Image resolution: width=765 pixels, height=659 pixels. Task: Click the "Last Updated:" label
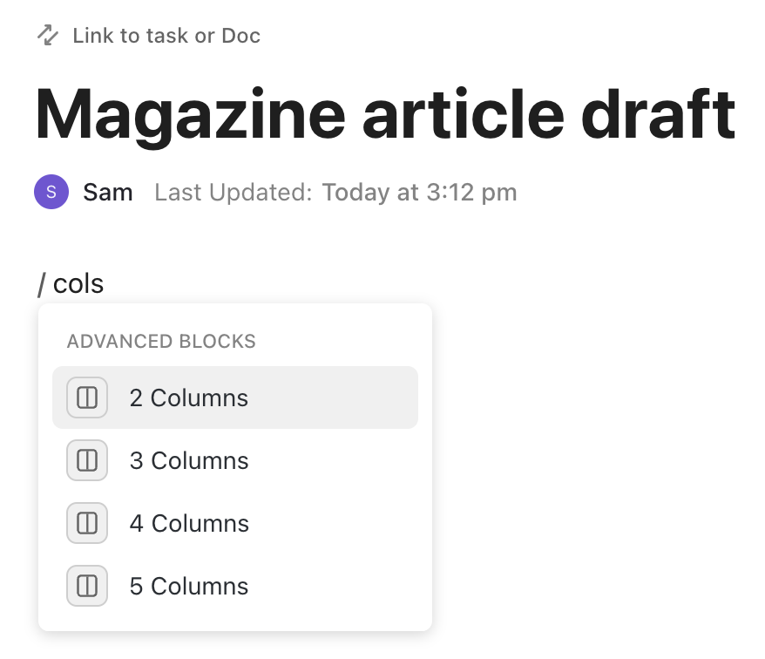coord(233,192)
